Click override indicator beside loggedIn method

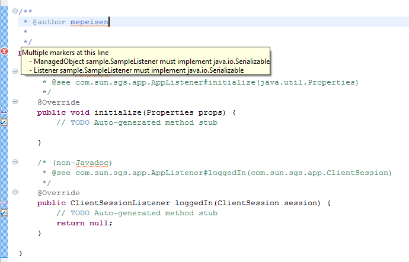point(4,202)
